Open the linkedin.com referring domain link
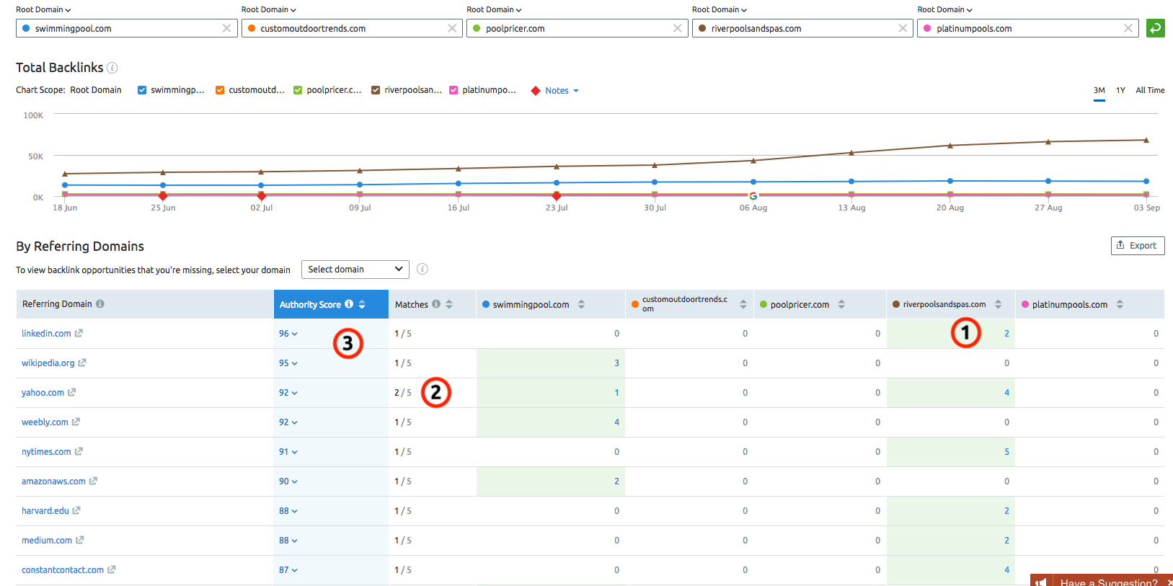The width and height of the screenshot is (1173, 586). (46, 333)
